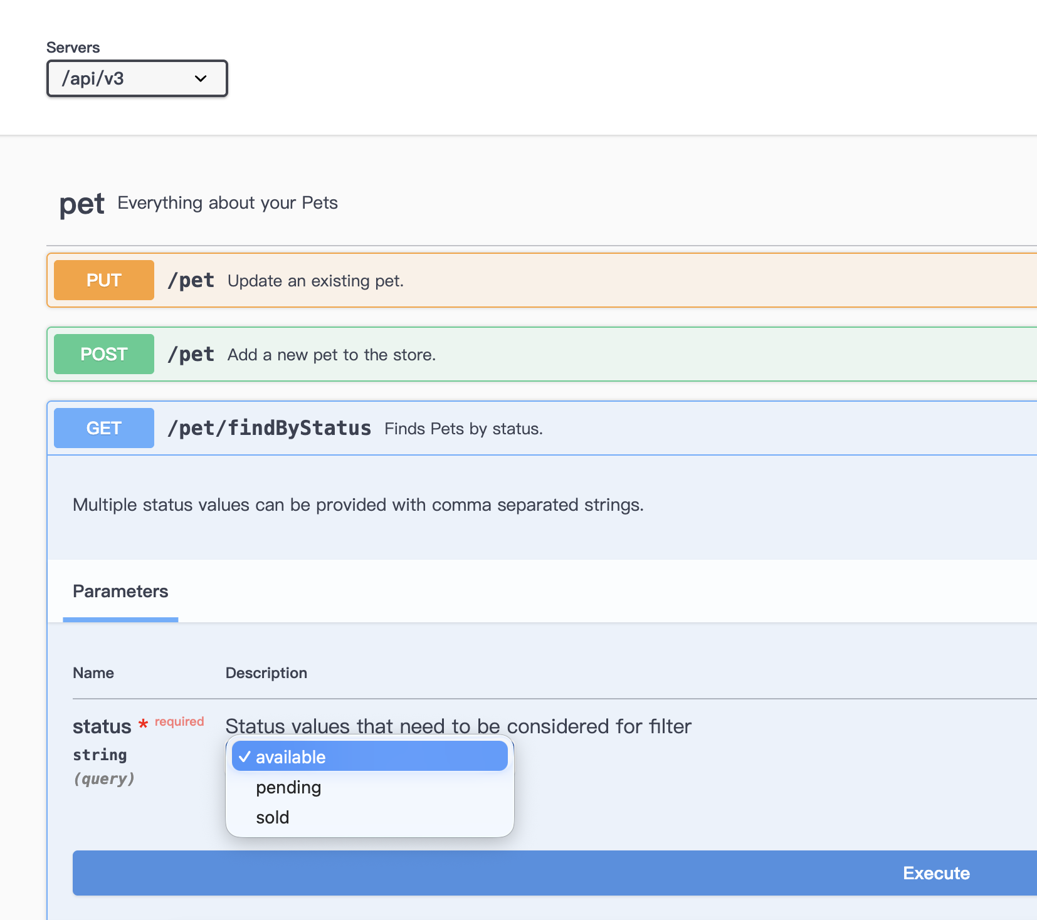The height and width of the screenshot is (920, 1037).
Task: Pick 'sold' in the status dropdown list
Action: pyautogui.click(x=273, y=817)
